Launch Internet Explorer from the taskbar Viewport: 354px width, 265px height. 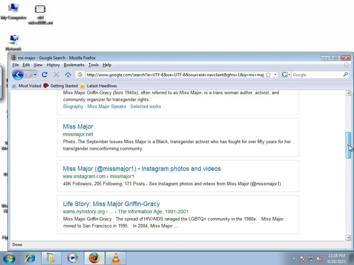30,258
